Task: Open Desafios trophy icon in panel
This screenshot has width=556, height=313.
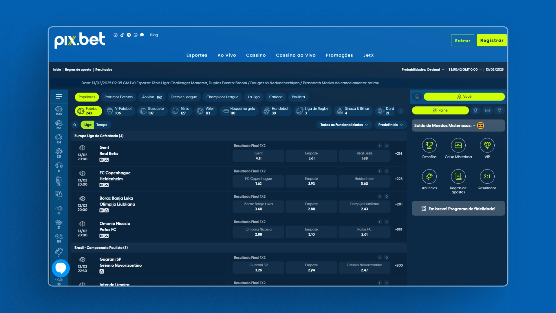Action: [429, 145]
